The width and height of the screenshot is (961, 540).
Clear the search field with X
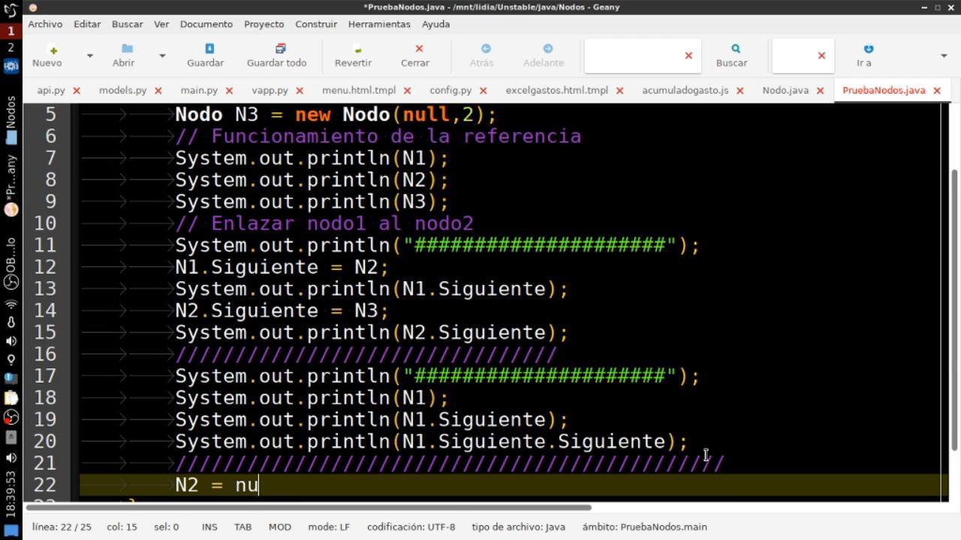[688, 55]
